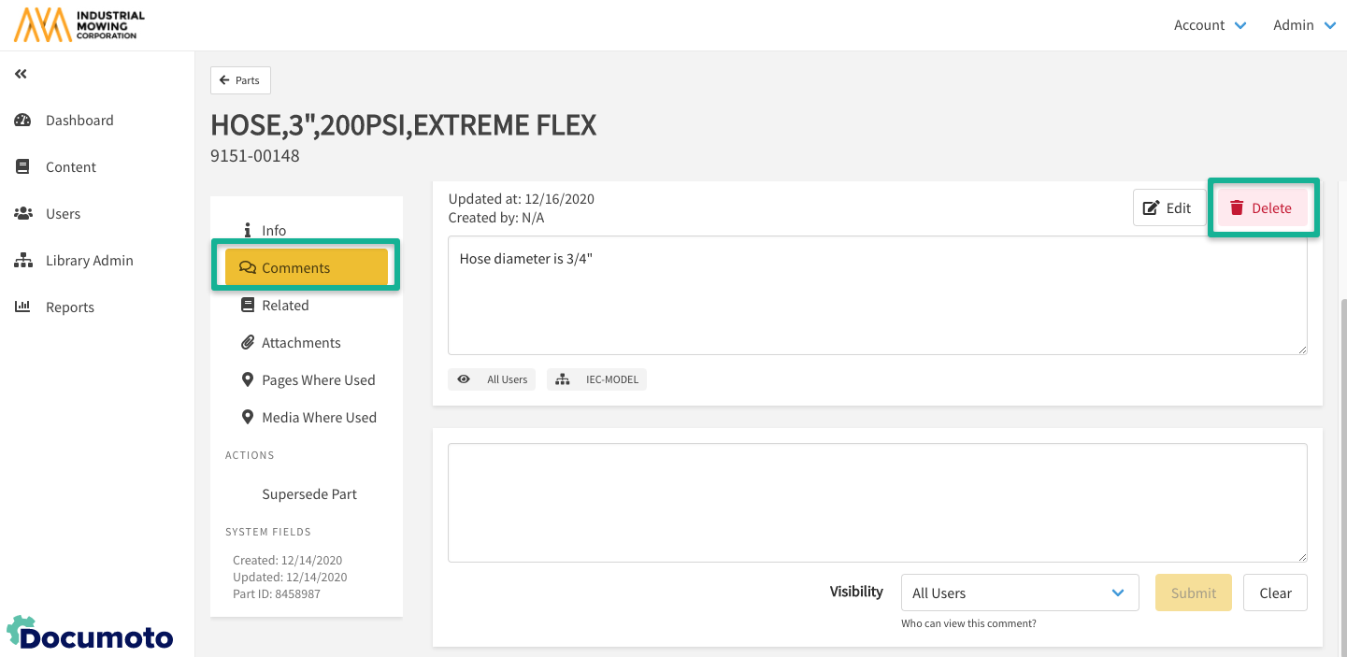Click the Reports bar chart icon
The width and height of the screenshot is (1347, 657).
click(x=23, y=307)
